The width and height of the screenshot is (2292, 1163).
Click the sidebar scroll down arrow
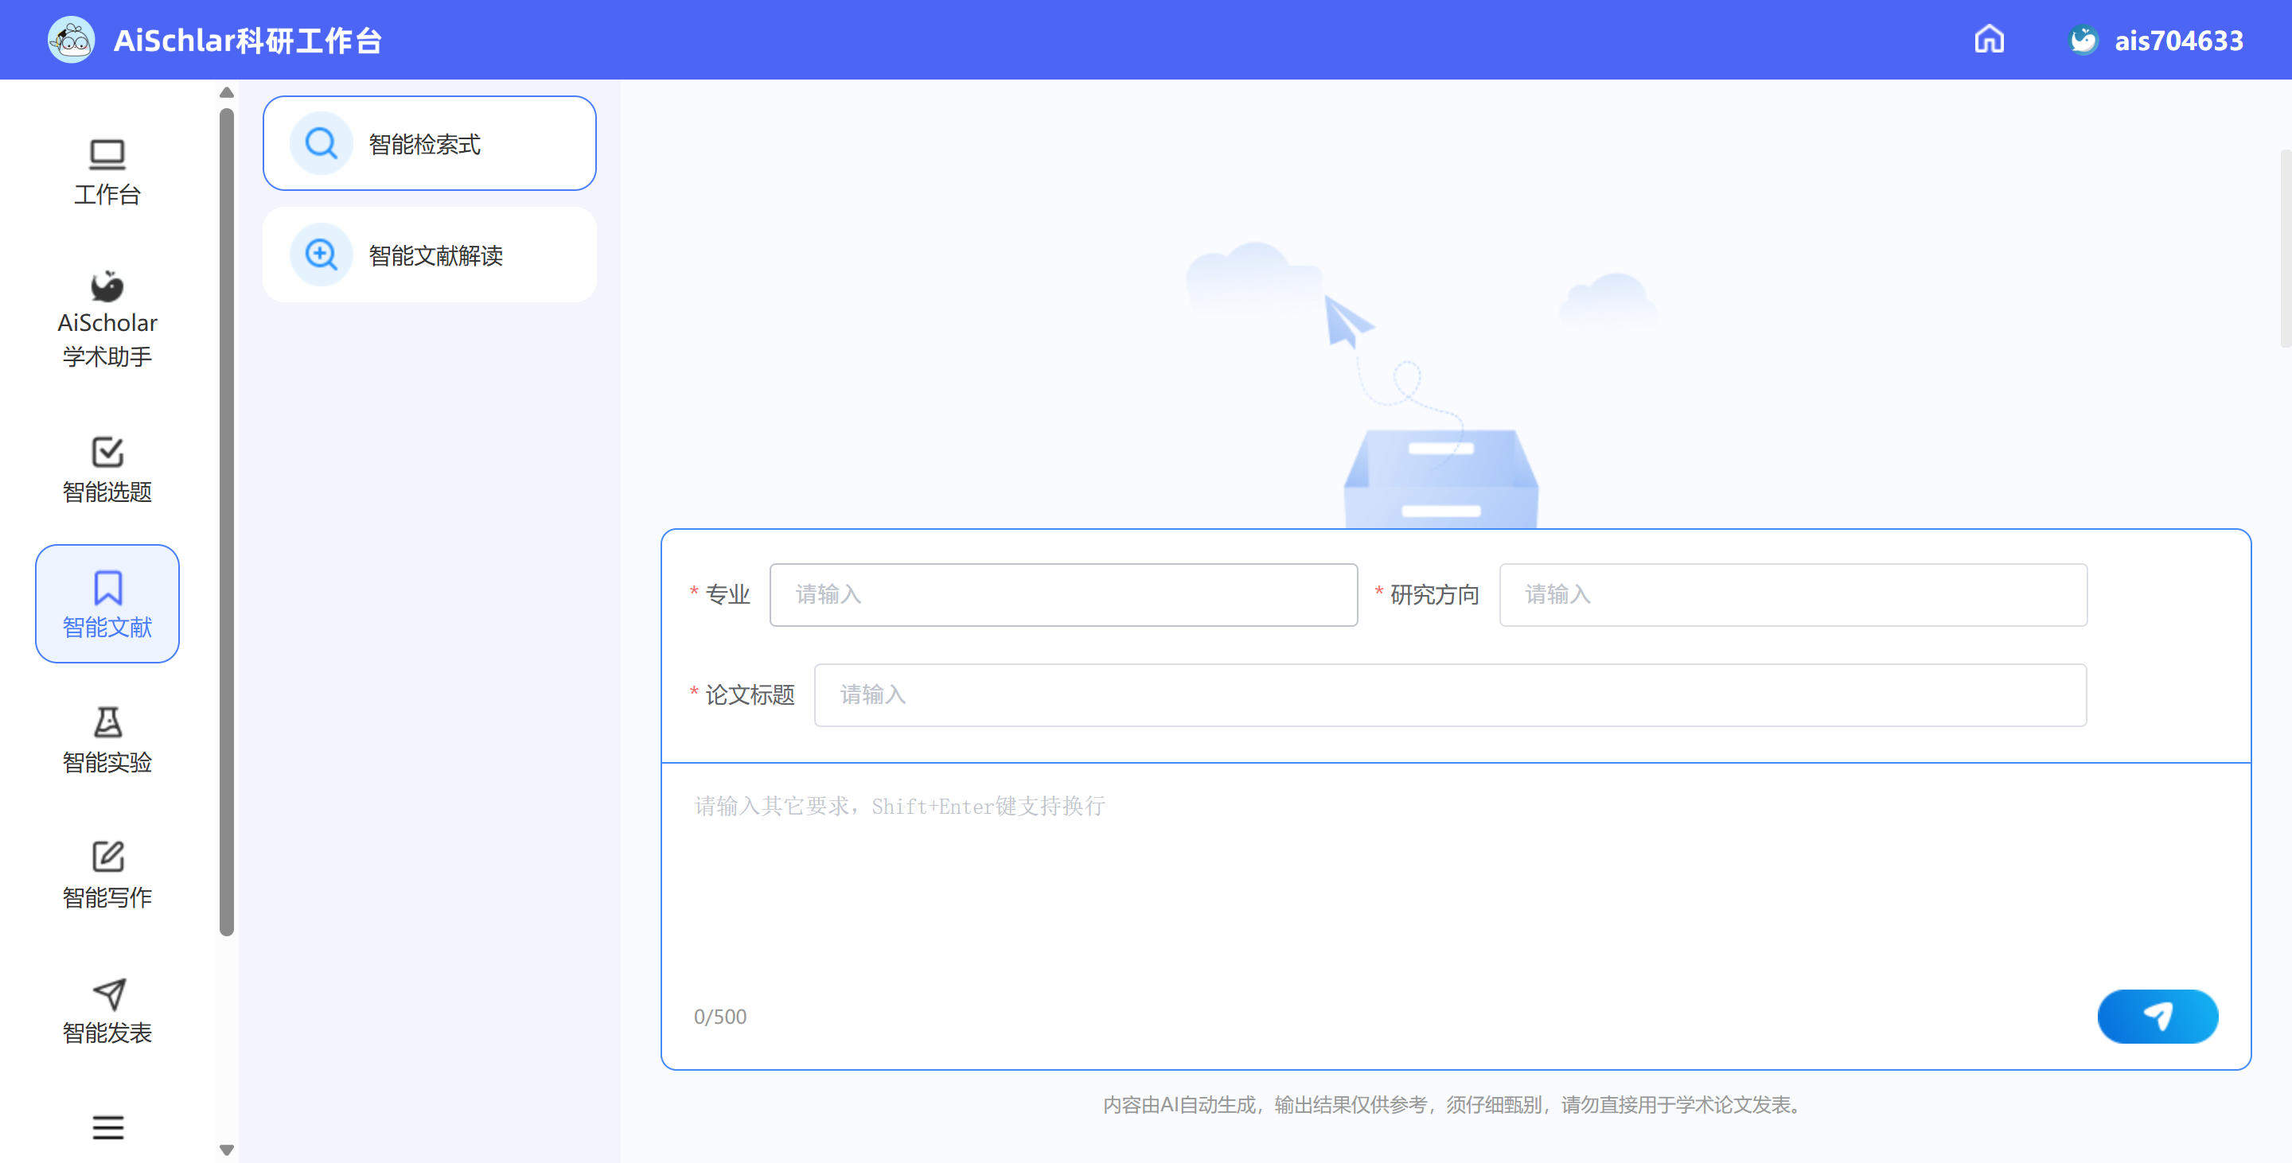[227, 1149]
